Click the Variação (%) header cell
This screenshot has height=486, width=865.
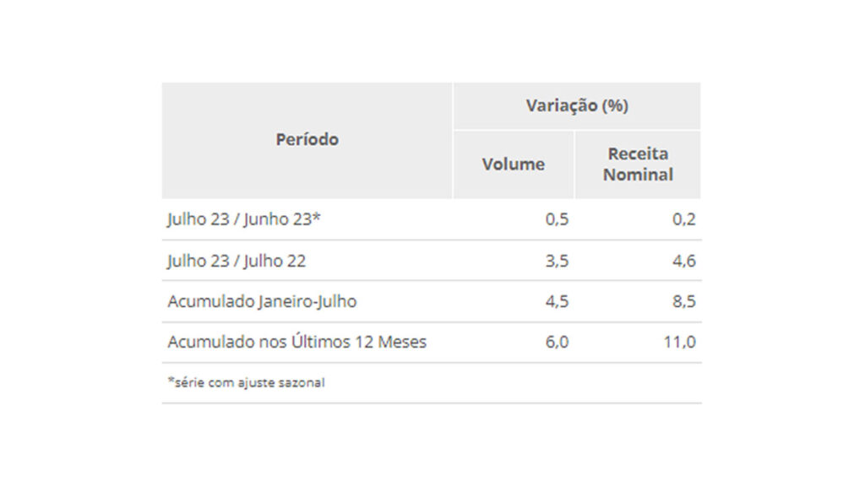(577, 106)
